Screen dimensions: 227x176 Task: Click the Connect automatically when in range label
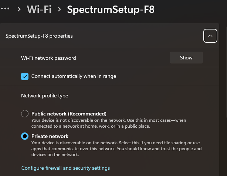coord(74,76)
